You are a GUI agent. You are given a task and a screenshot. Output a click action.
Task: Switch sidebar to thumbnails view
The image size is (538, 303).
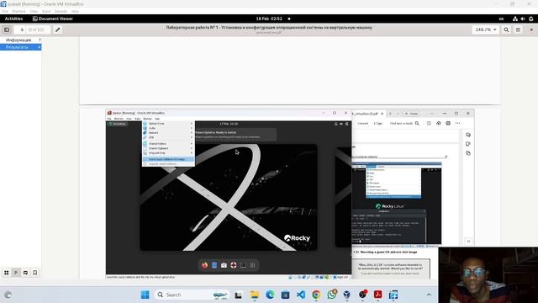[7, 273]
